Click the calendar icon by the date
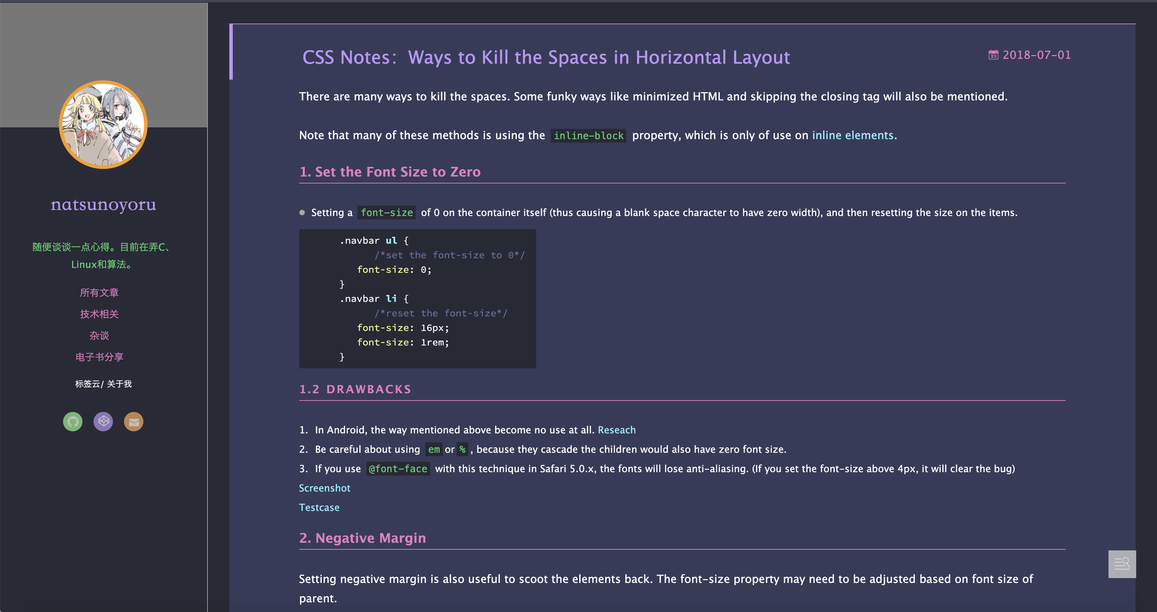The width and height of the screenshot is (1157, 612). tap(993, 55)
